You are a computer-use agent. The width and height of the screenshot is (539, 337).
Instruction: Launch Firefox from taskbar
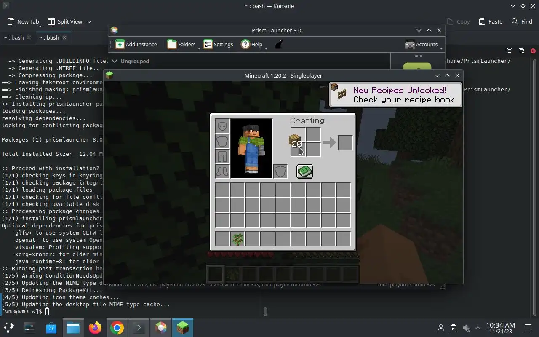(95, 327)
